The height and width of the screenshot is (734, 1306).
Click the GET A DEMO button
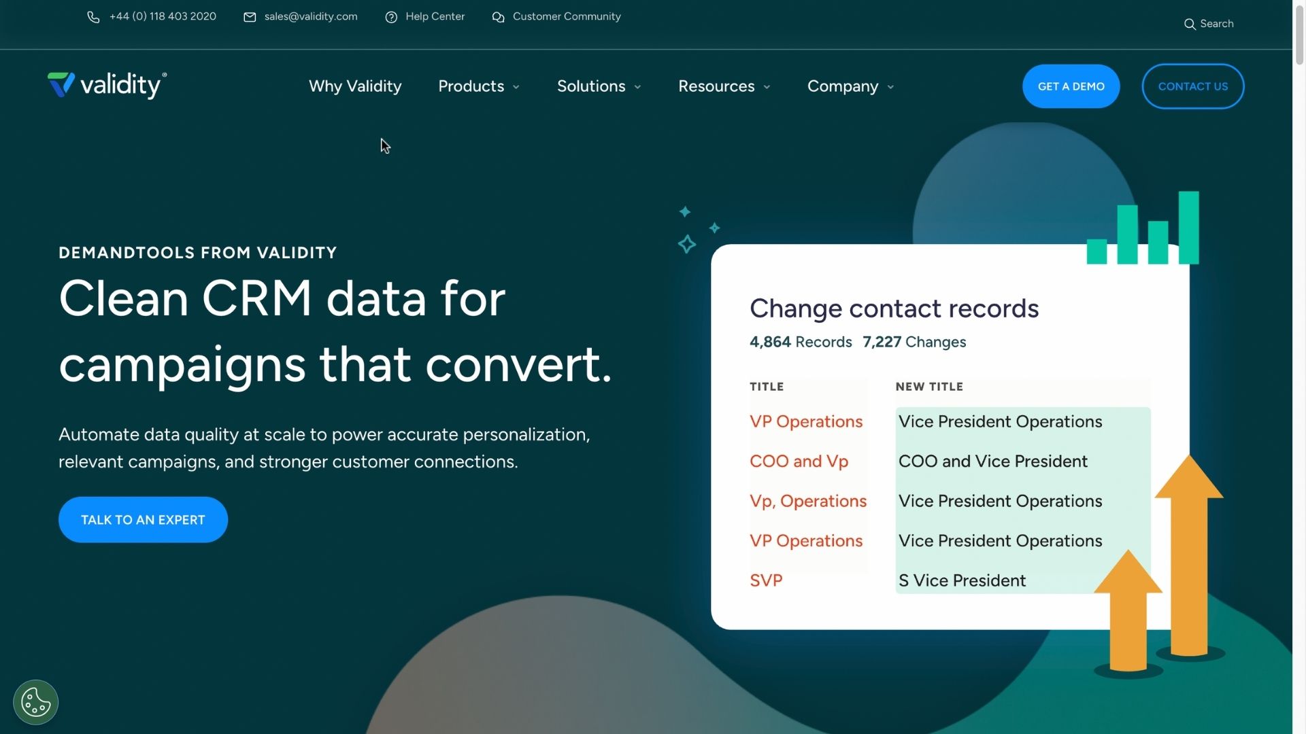(x=1071, y=86)
